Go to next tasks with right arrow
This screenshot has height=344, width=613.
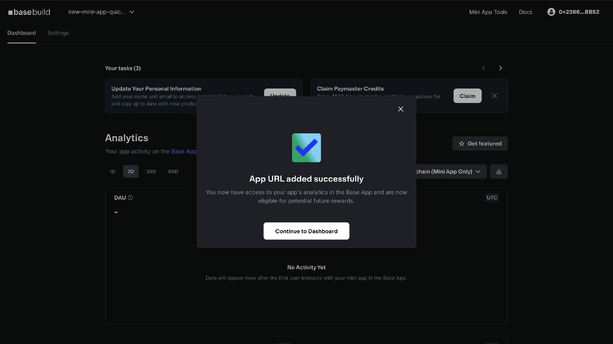tap(500, 68)
